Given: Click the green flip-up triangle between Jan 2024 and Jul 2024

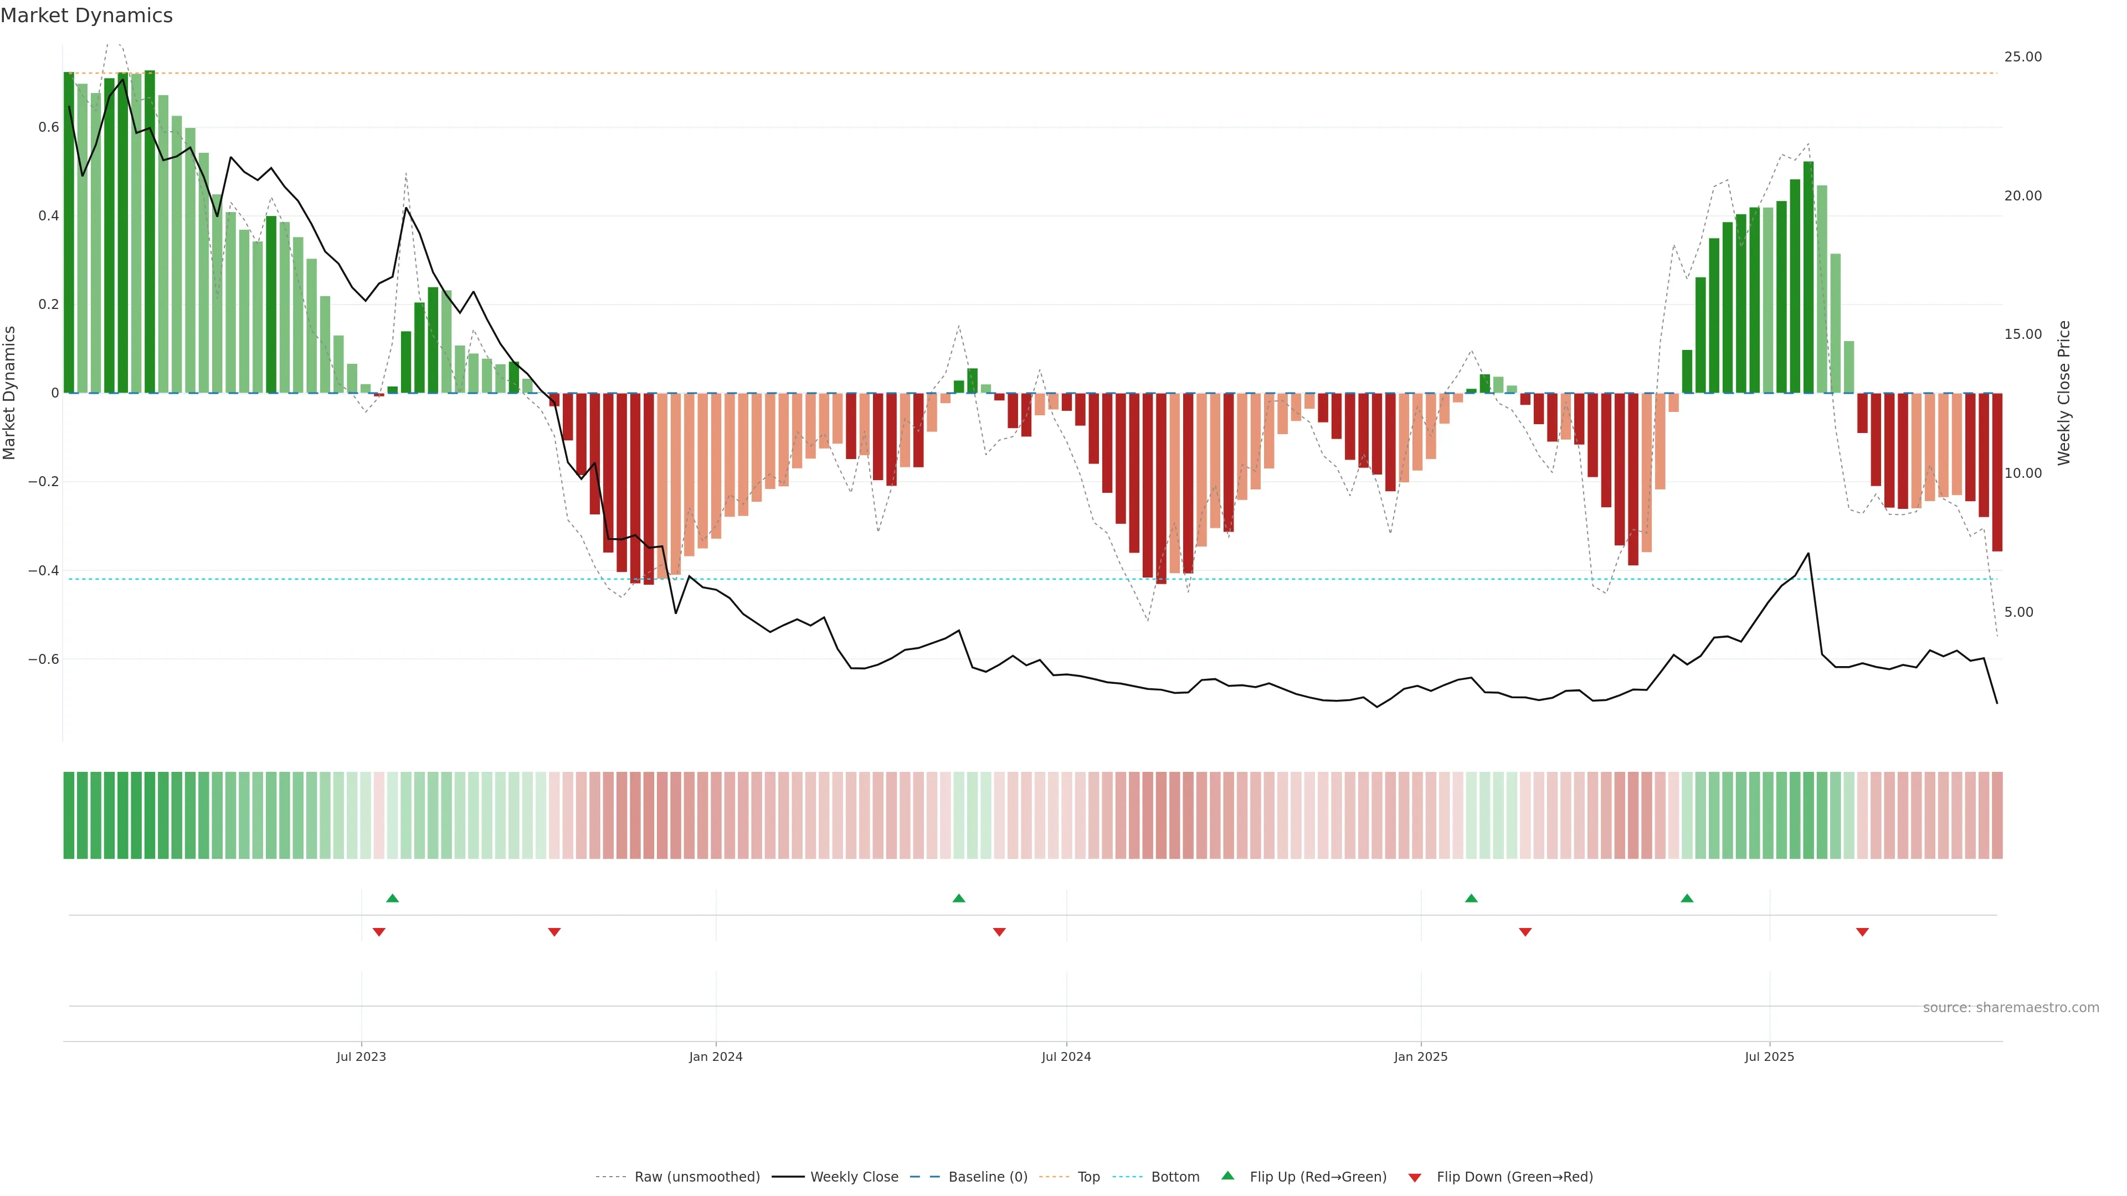Looking at the screenshot, I should [x=959, y=898].
